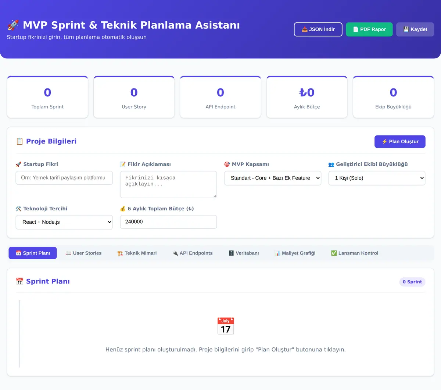Click the Aylık Bütçe ₺0 card
The height and width of the screenshot is (390, 441).
[x=307, y=97]
